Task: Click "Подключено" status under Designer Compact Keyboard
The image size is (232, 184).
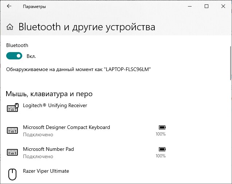Action: 38,134
